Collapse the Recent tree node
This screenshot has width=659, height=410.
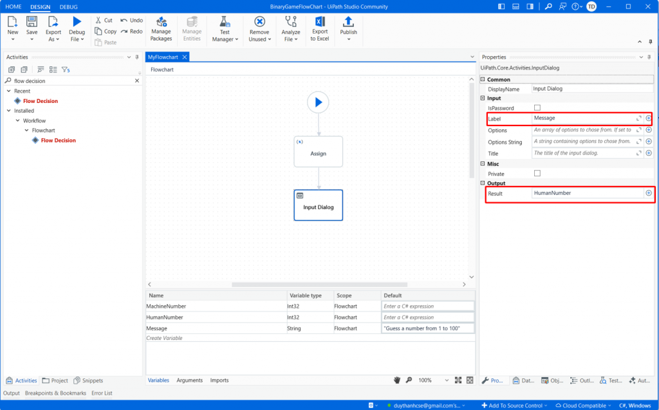[9, 91]
